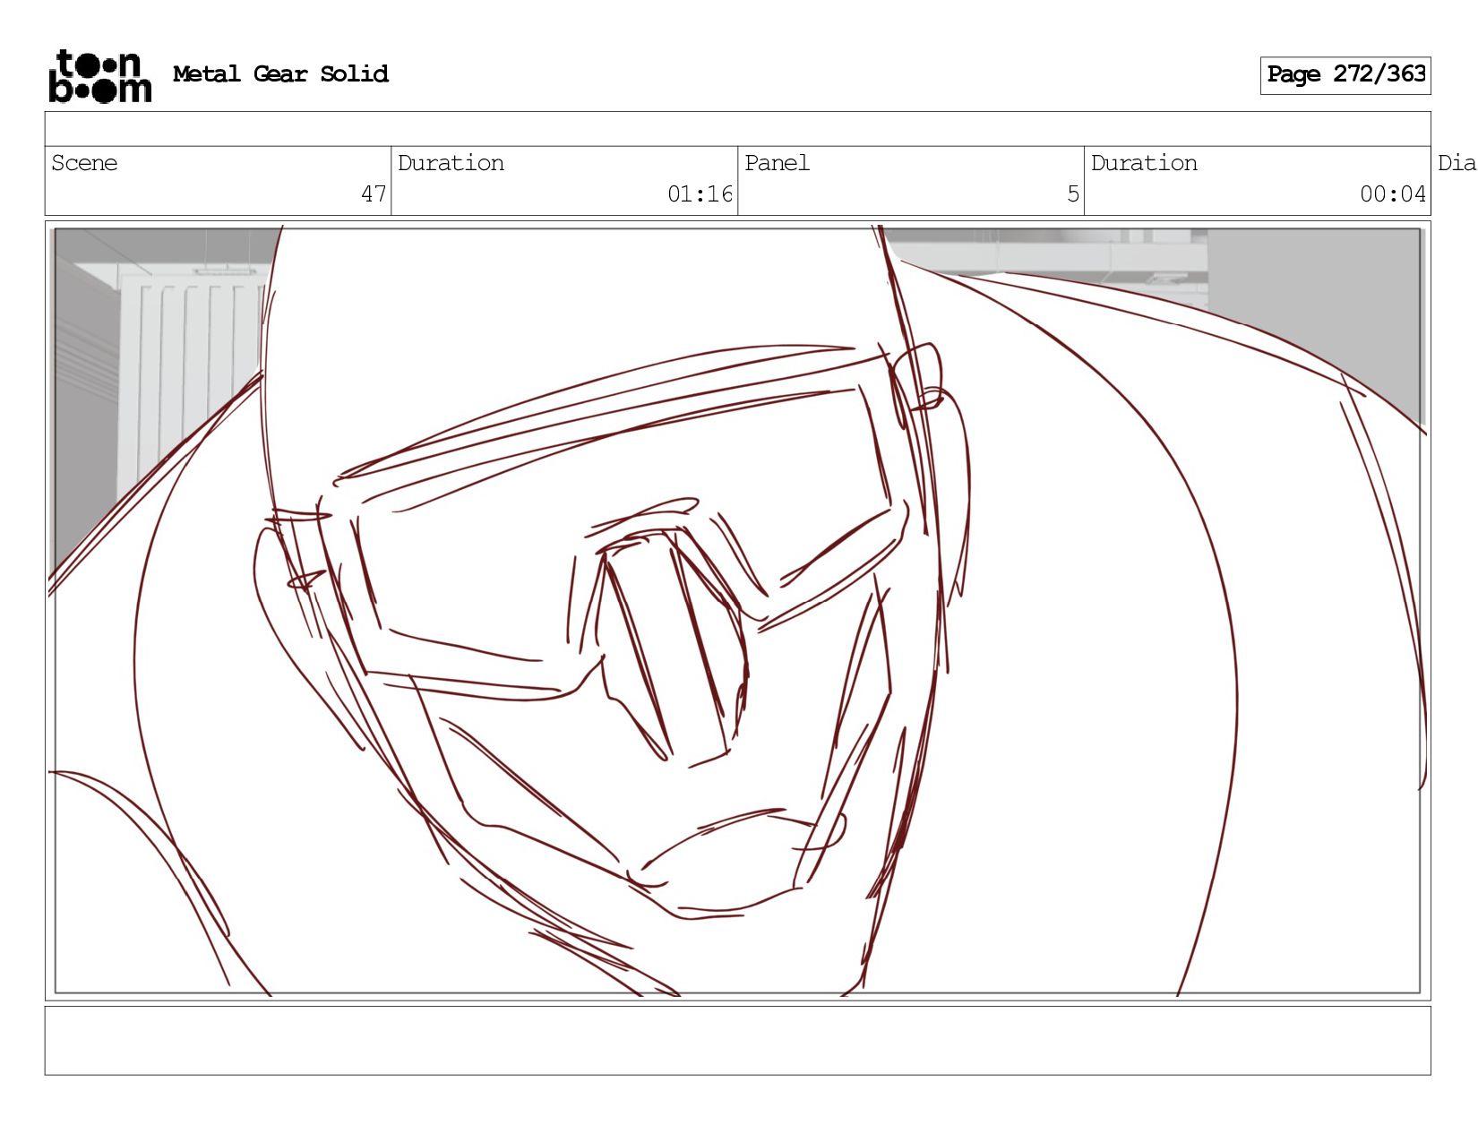
Task: Click the partially visible 'Dia' column header
Action: pyautogui.click(x=1457, y=163)
